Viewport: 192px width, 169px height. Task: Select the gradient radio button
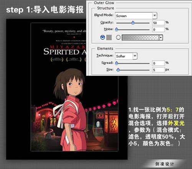(118, 38)
